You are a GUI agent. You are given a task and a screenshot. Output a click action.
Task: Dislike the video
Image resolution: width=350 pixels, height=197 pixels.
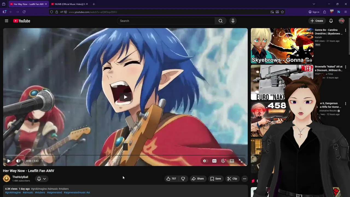(x=183, y=179)
